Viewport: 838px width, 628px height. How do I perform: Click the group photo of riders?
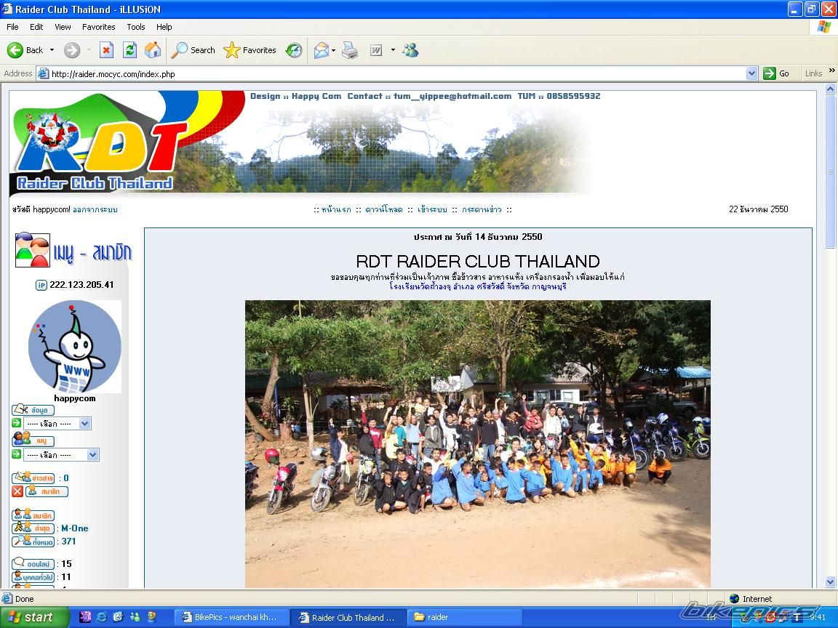[477, 443]
